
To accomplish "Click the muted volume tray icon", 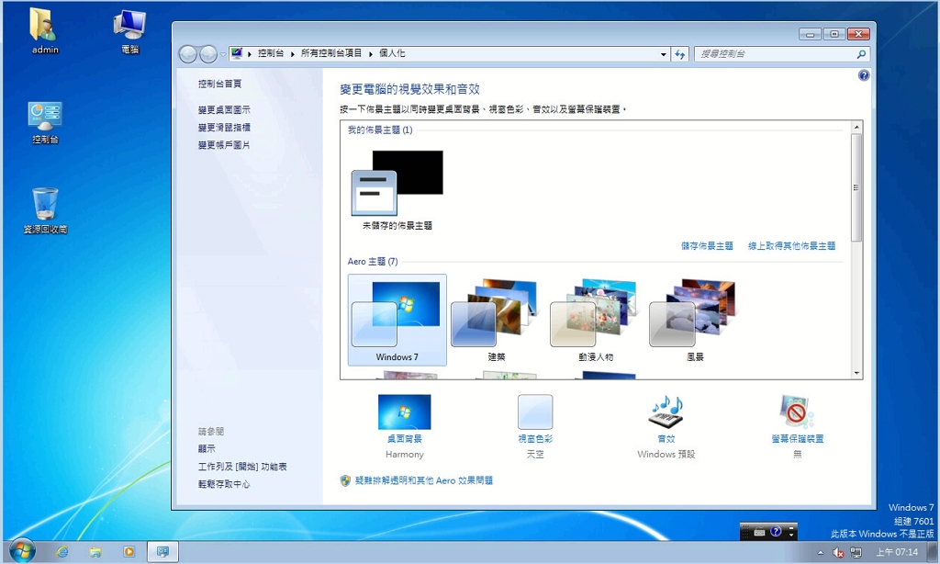I will coord(839,552).
